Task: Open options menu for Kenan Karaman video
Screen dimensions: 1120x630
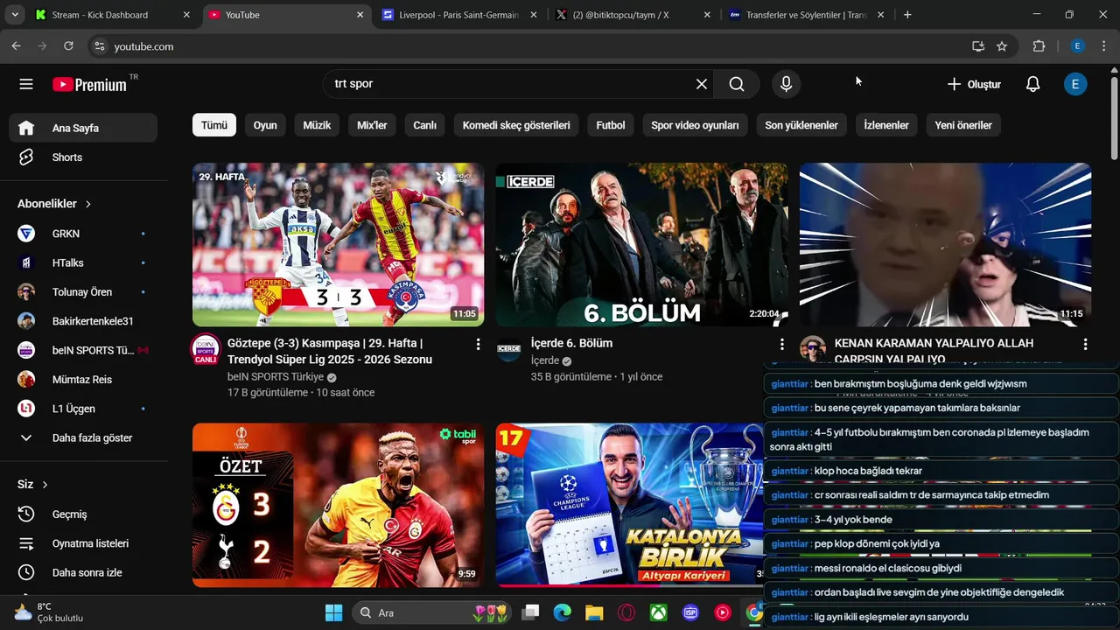Action: tap(1085, 345)
